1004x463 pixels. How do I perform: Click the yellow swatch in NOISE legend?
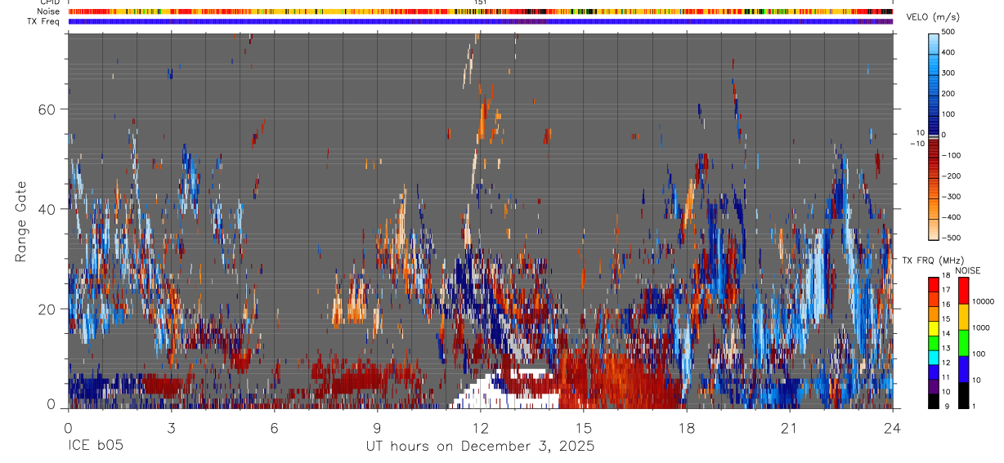tap(963, 316)
